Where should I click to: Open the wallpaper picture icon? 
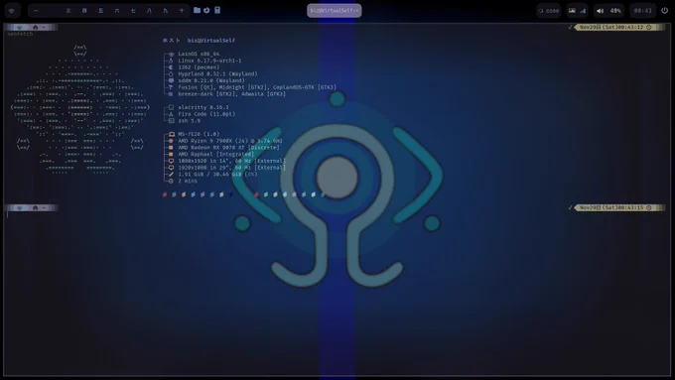click(572, 11)
